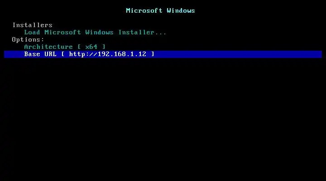Click the word Architecture
The width and height of the screenshot is (326, 181).
coord(48,47)
